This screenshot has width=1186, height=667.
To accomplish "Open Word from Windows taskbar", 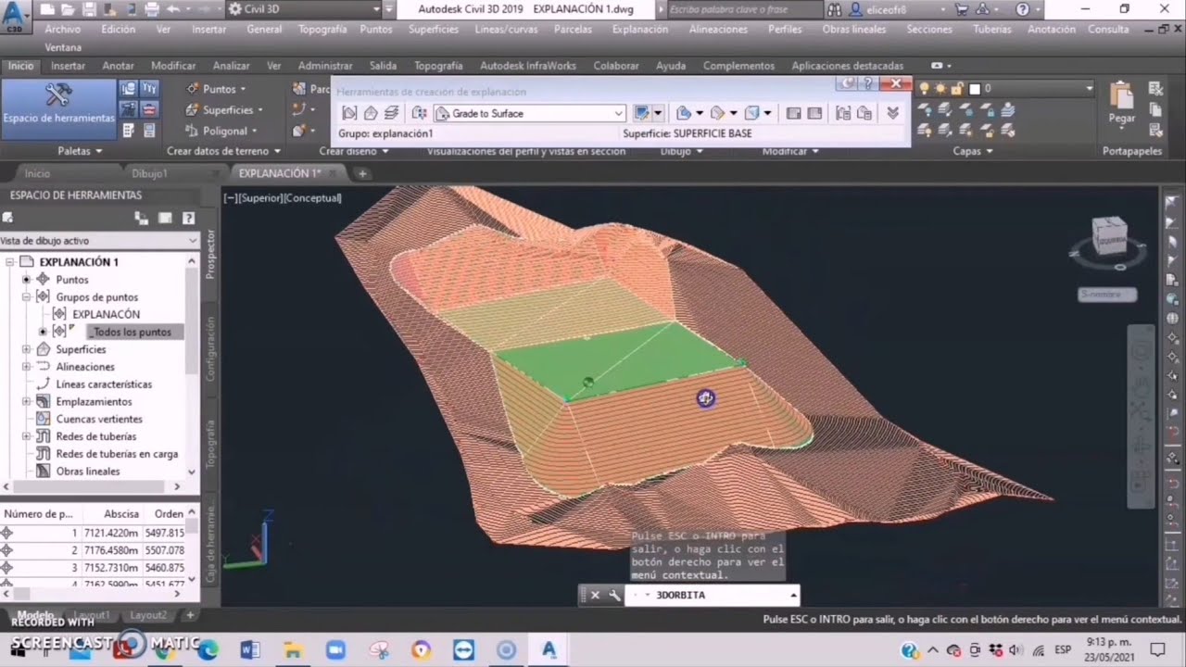I will [x=250, y=649].
